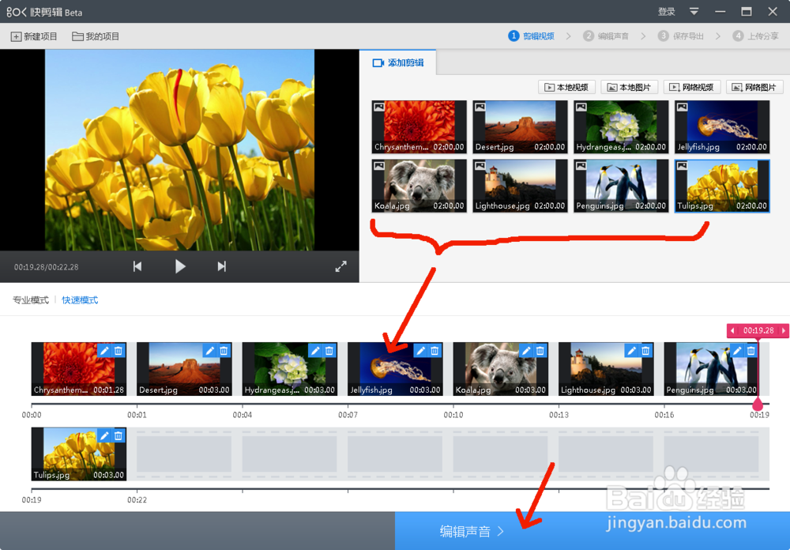Select Hydrangeas thumbnail in media library
The height and width of the screenshot is (550, 790).
pos(621,127)
